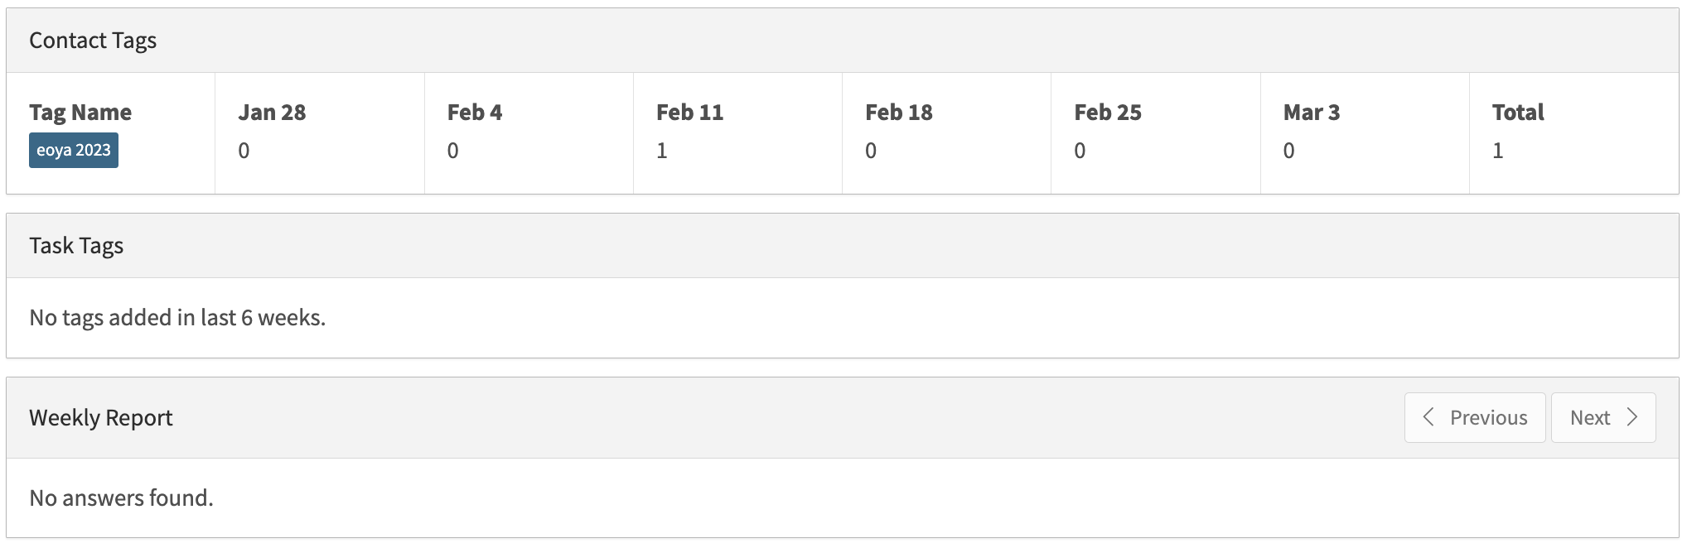Select the Feb 25 column header
This screenshot has width=1687, height=548.
coord(1108,113)
